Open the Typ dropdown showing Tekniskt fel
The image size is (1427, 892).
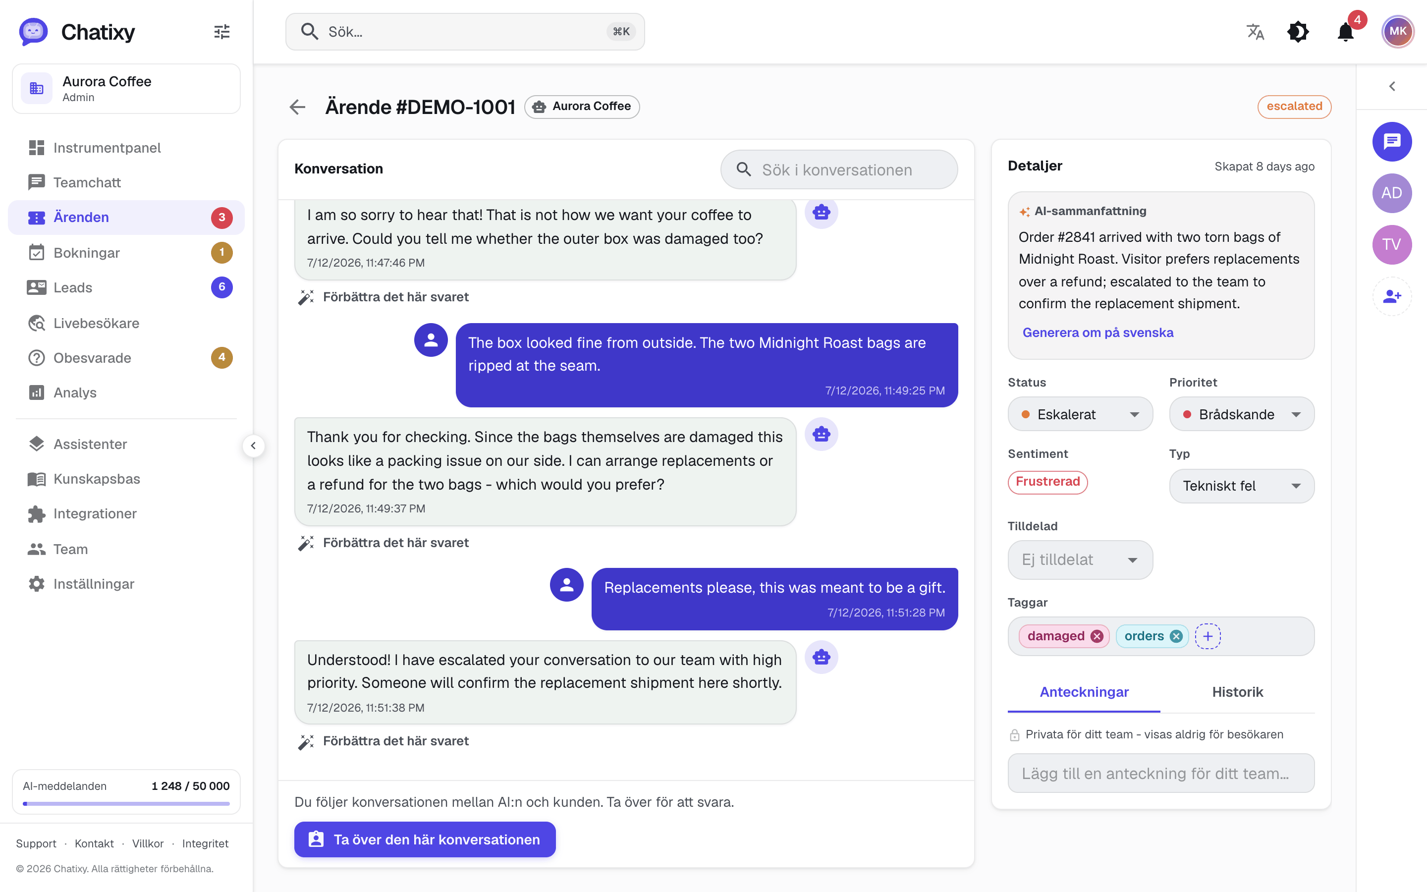click(1241, 486)
